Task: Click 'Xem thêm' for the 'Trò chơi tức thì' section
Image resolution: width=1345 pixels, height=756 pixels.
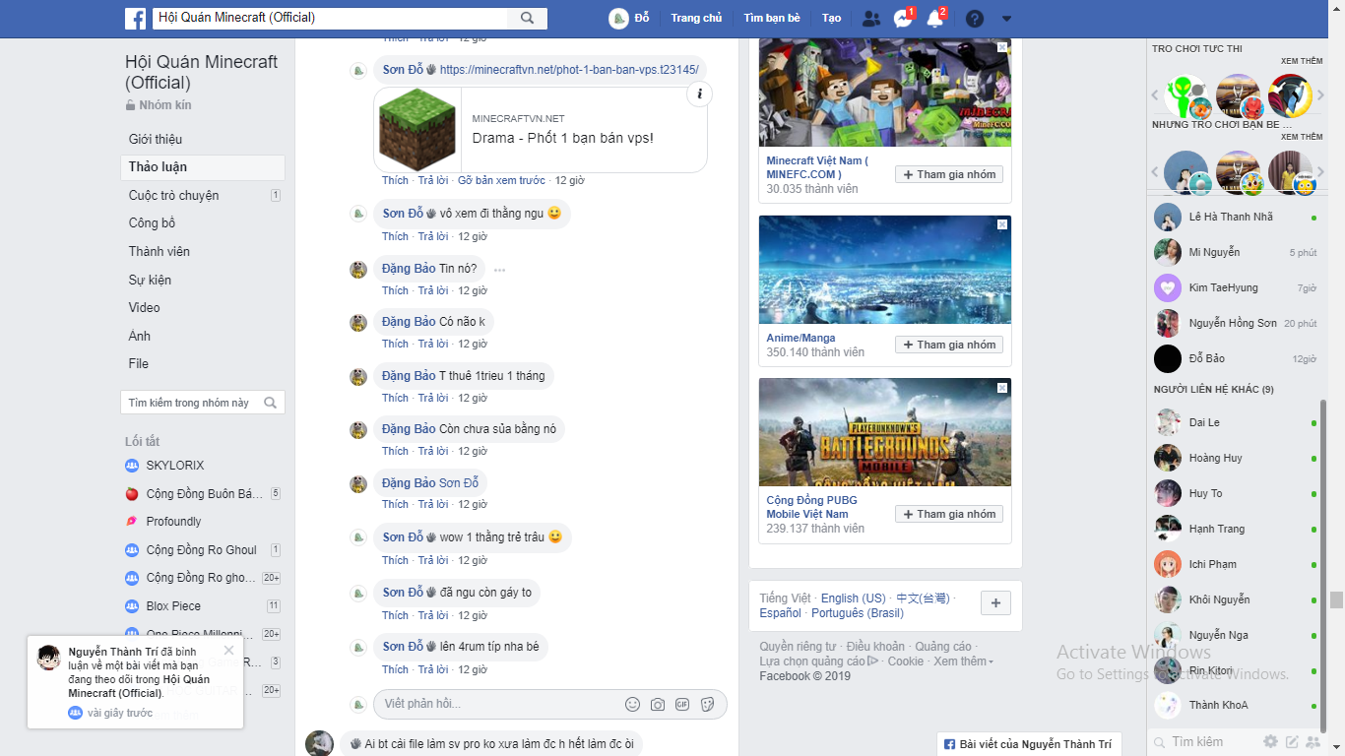Action: pos(1302,61)
